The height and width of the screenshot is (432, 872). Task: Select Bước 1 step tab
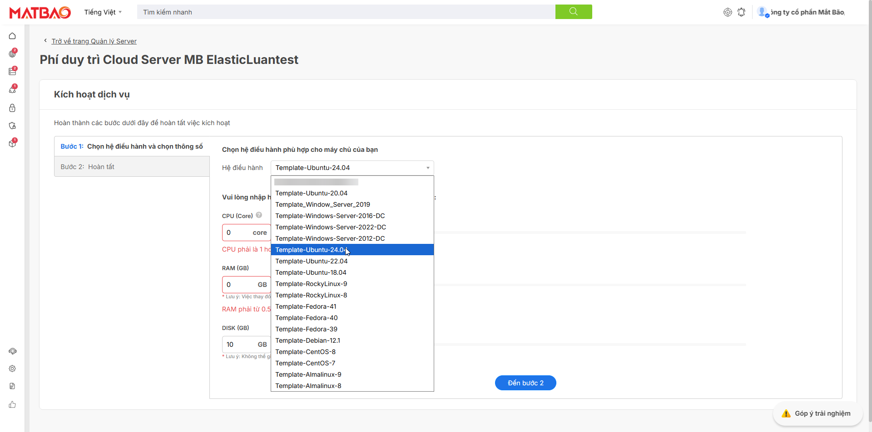pos(132,146)
